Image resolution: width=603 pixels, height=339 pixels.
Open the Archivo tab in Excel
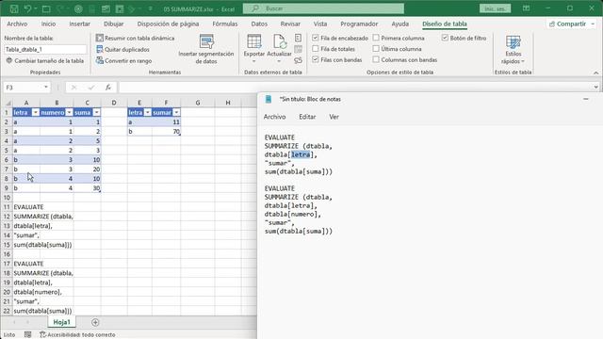click(17, 24)
